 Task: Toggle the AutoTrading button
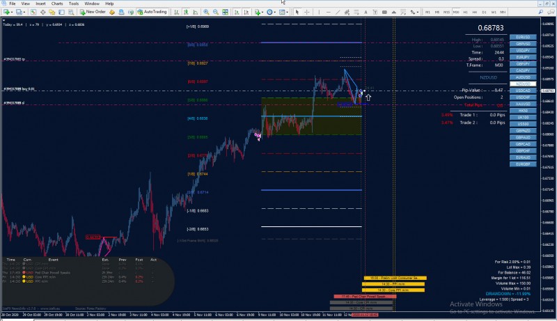coord(152,12)
